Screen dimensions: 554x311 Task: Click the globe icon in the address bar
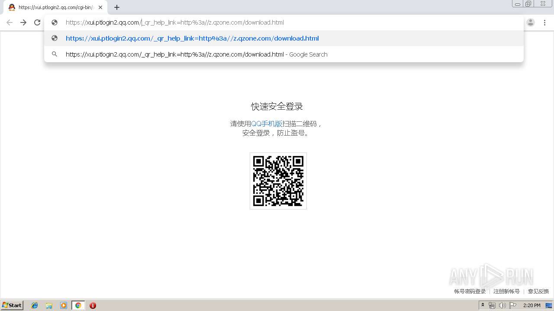tap(55, 22)
